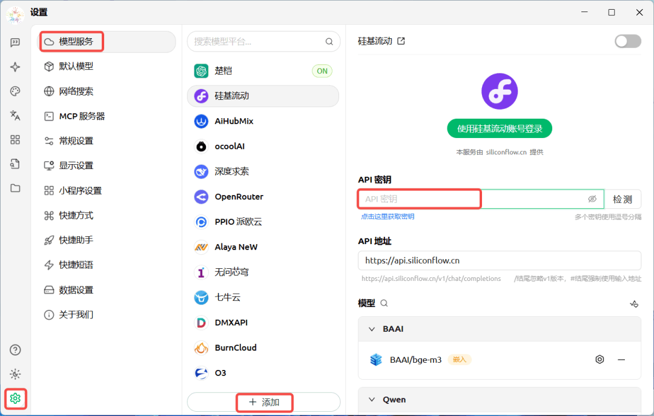This screenshot has width=654, height=416.
Task: Click the search icon beside 模型 heading
Action: click(384, 303)
